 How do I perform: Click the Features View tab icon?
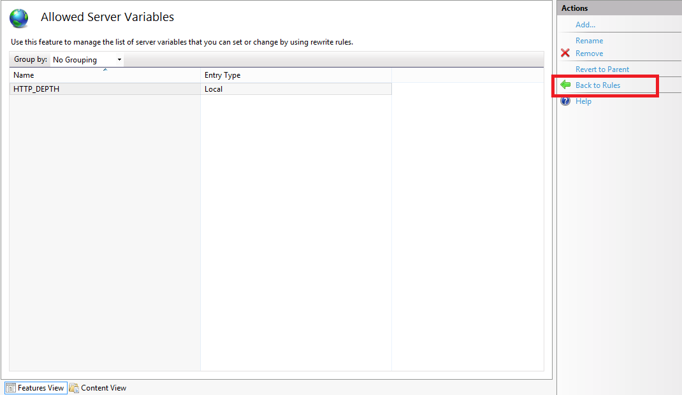11,388
